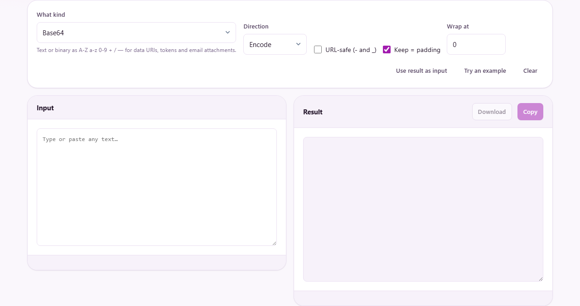Focus the Input text area

click(157, 187)
